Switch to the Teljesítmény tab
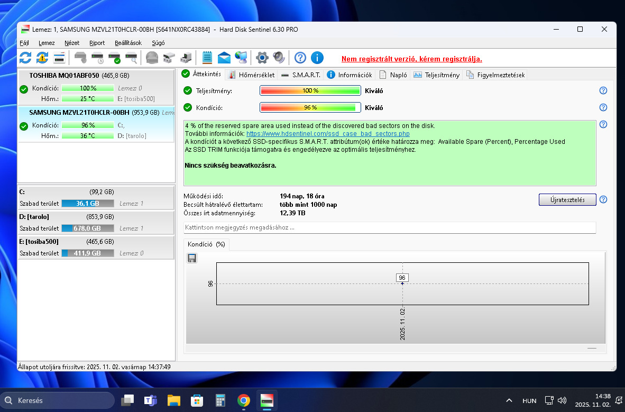The height and width of the screenshot is (412, 625). (x=436, y=75)
